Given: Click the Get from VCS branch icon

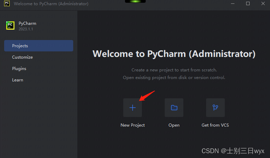Looking at the screenshot, I should click(x=215, y=108).
